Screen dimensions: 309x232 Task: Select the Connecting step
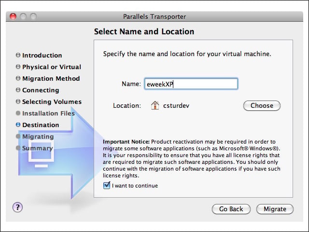coord(41,90)
